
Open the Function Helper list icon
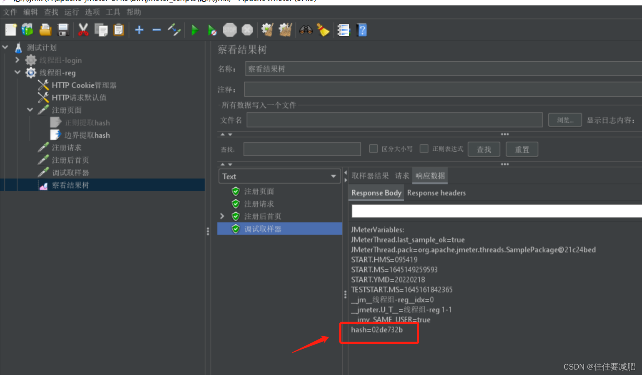[x=343, y=30]
